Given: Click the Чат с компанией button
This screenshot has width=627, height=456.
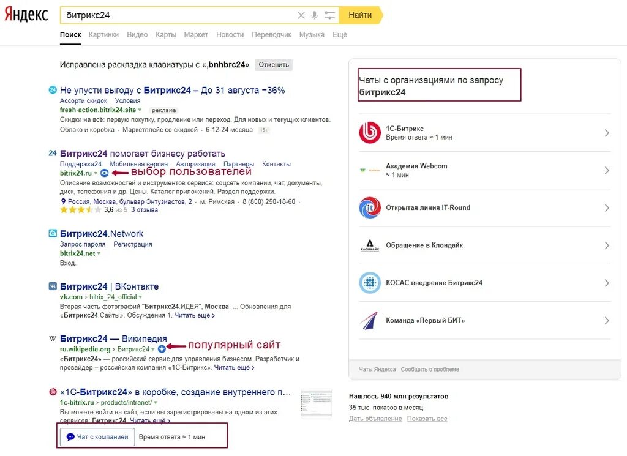Looking at the screenshot, I should pyautogui.click(x=97, y=437).
